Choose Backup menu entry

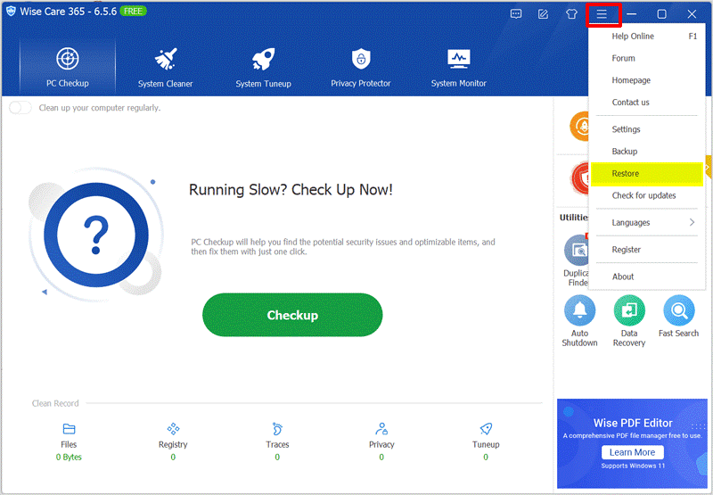646,152
